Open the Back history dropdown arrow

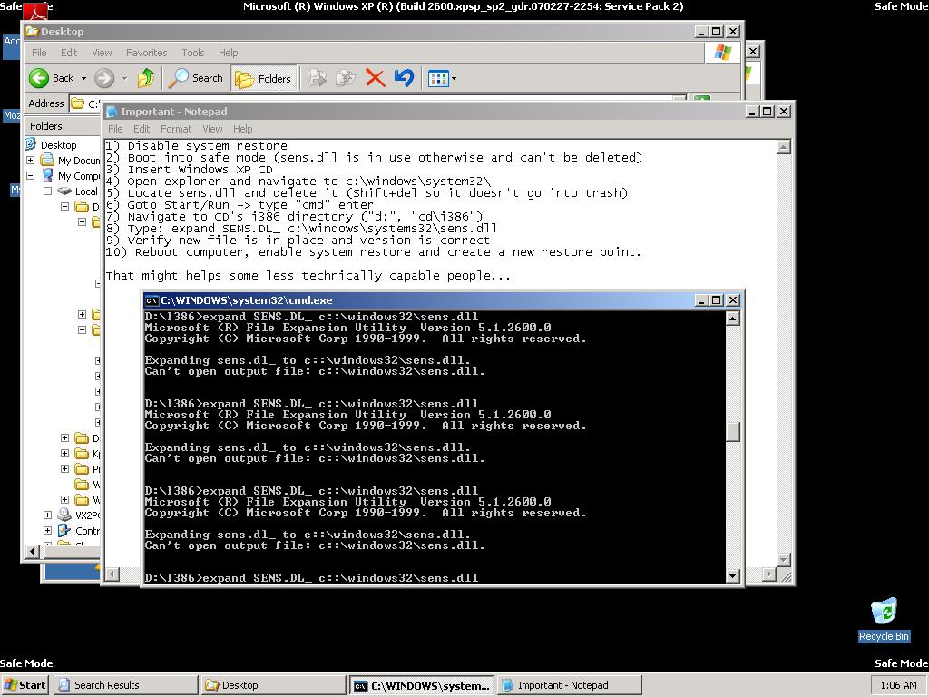point(83,78)
